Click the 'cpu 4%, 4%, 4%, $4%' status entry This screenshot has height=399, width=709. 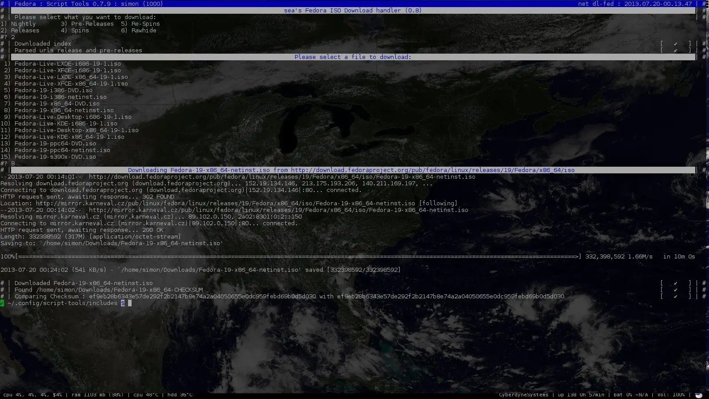[x=33, y=395]
